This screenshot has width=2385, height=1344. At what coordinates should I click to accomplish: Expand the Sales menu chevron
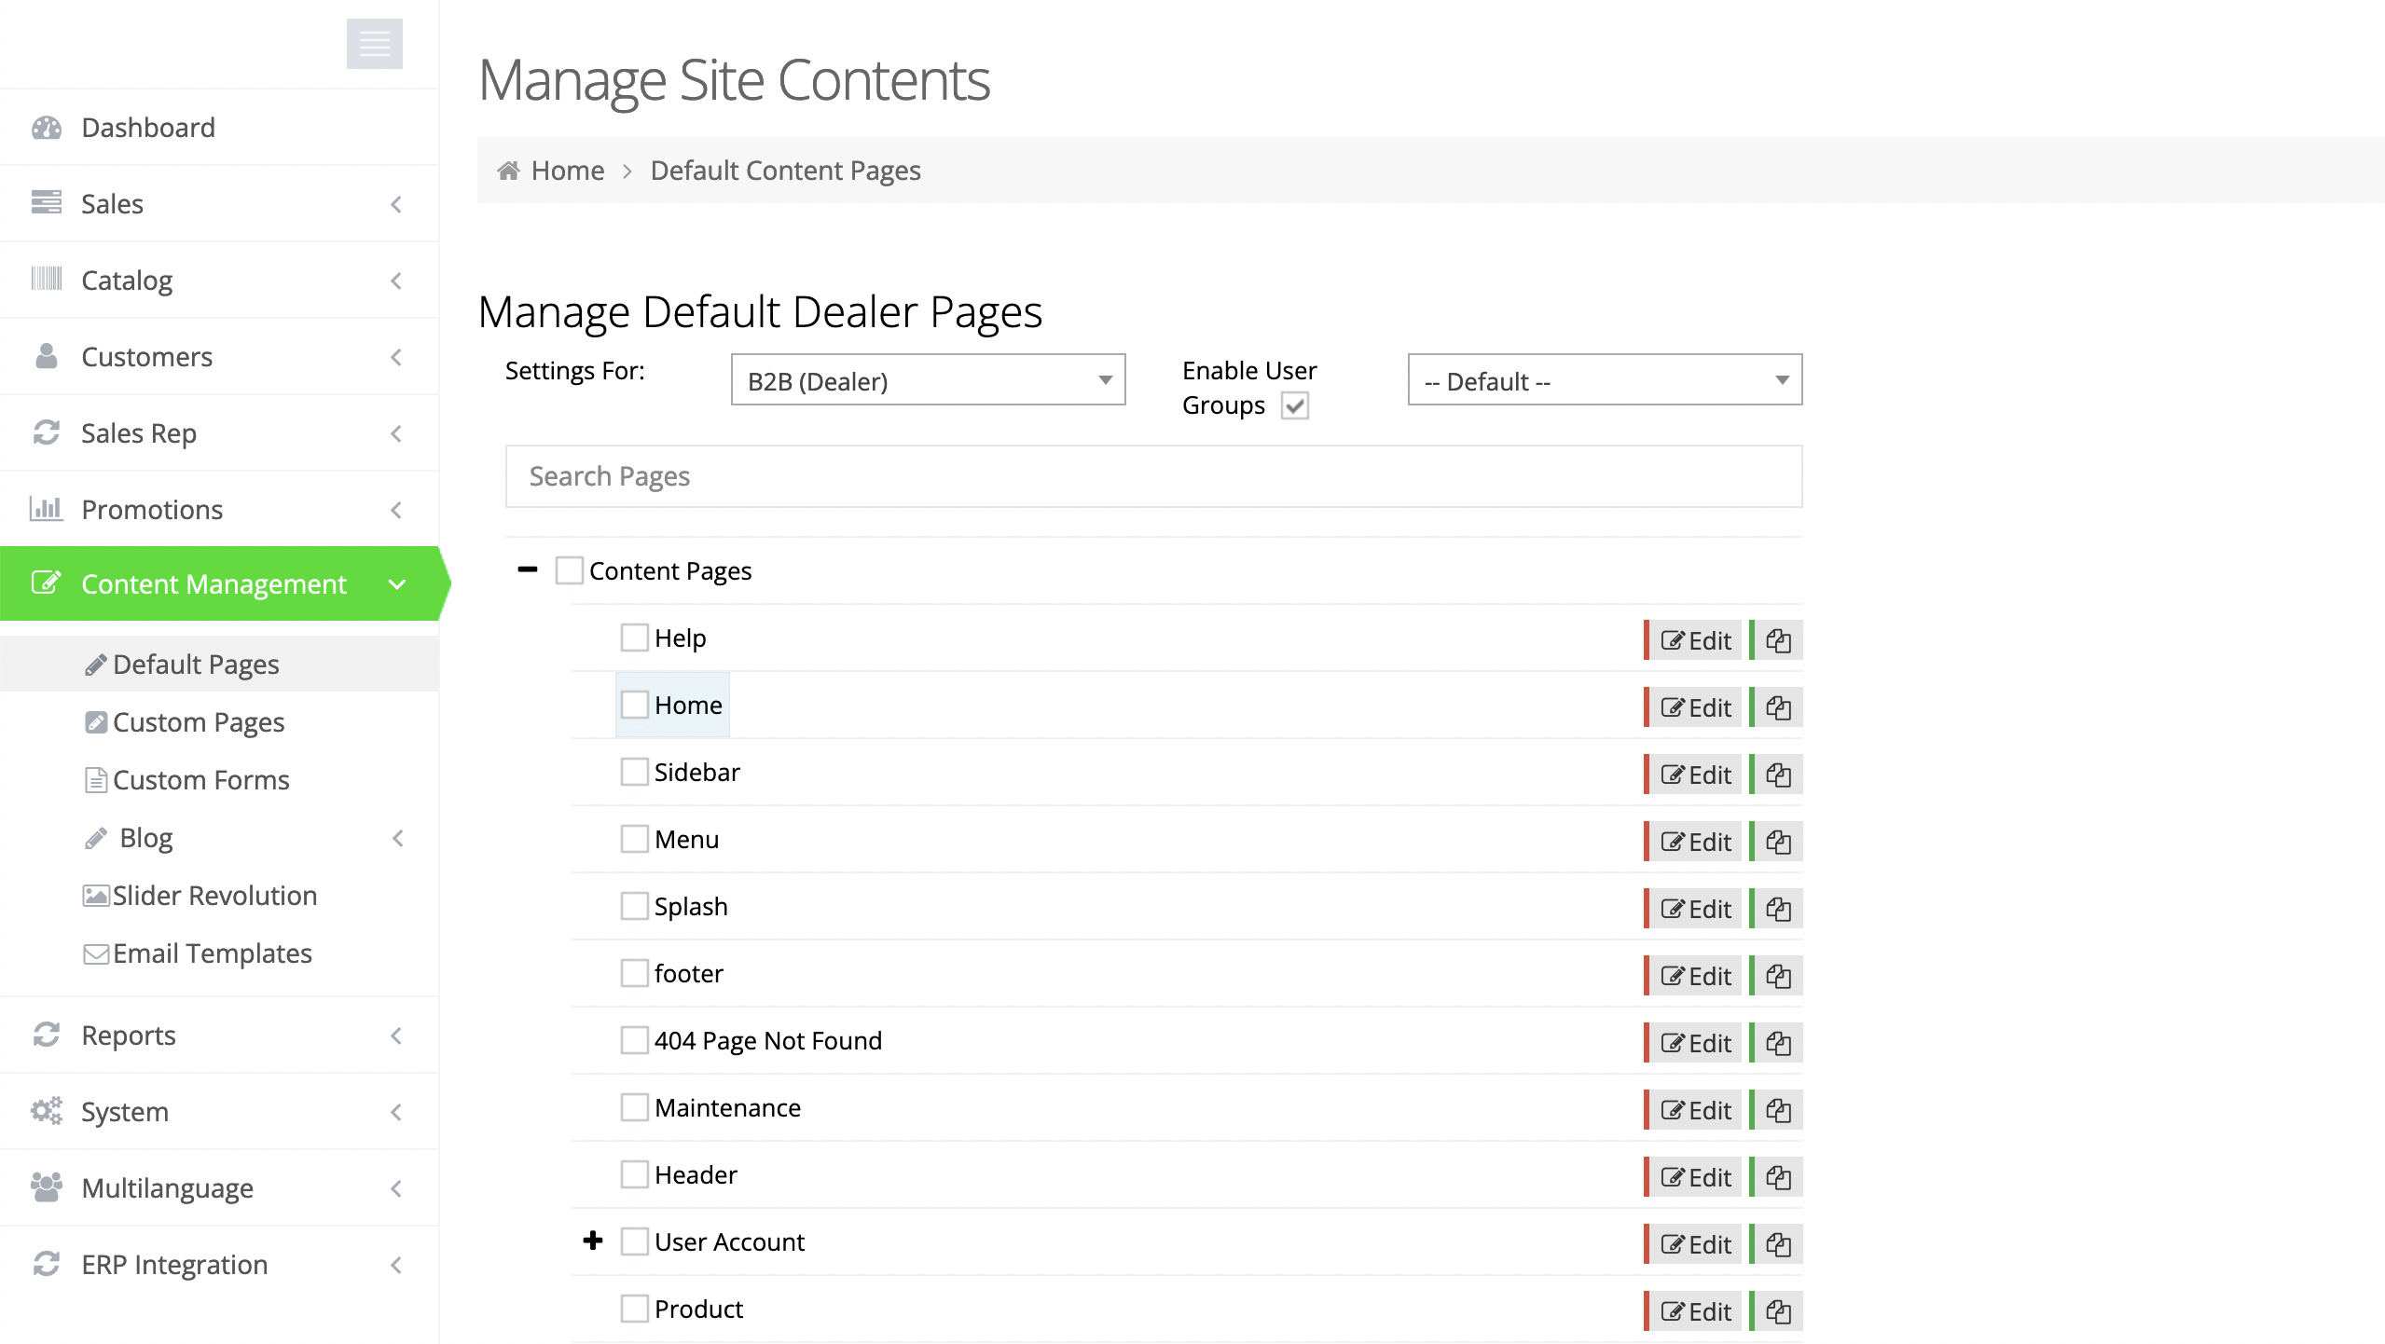coord(396,204)
